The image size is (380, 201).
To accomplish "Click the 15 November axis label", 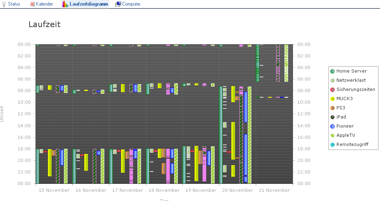I will click(x=54, y=190).
